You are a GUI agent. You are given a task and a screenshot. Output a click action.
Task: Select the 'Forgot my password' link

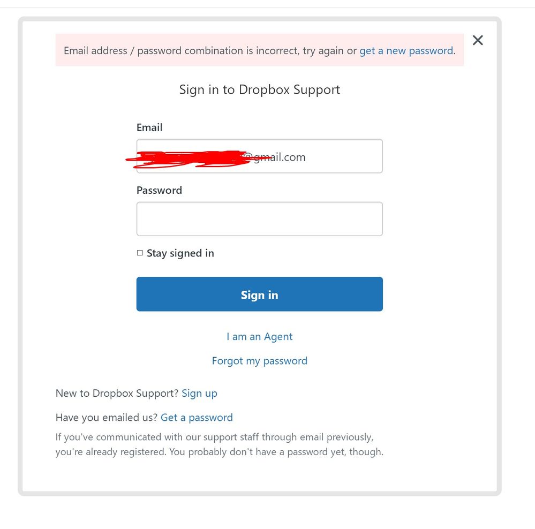click(x=259, y=361)
